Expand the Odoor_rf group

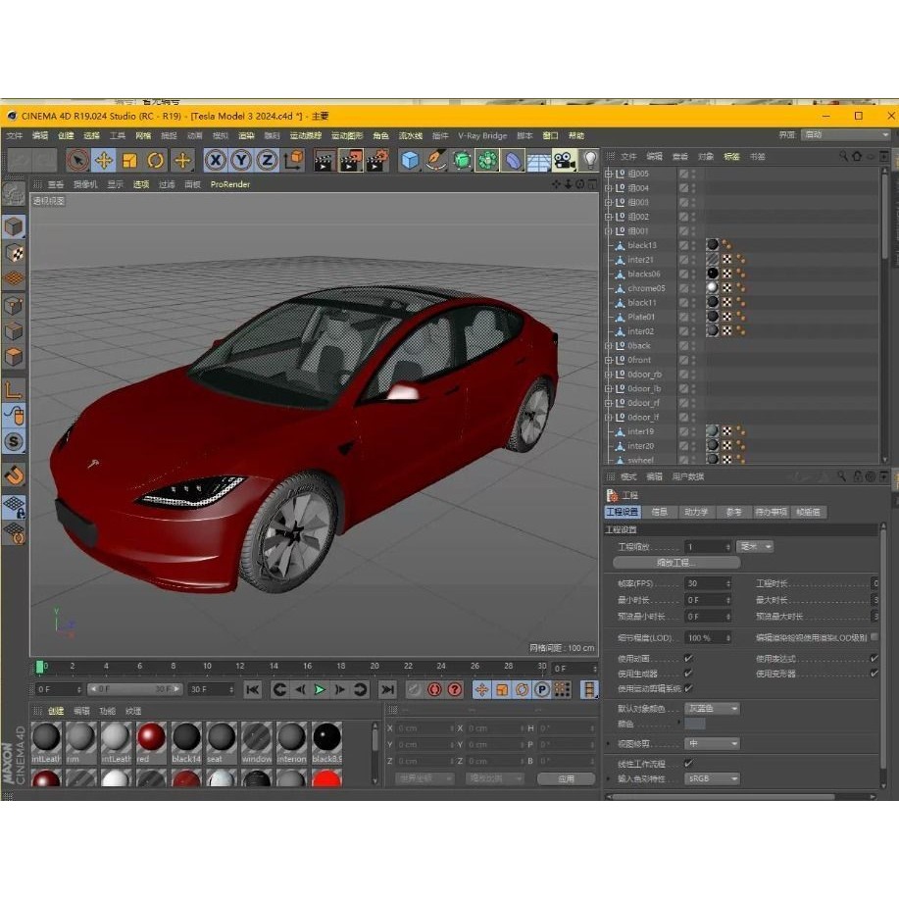pos(609,403)
